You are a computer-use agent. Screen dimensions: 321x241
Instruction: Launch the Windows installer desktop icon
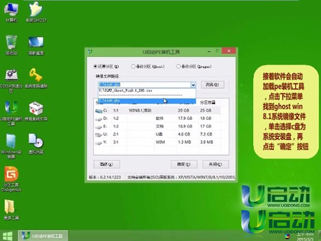pyautogui.click(x=11, y=146)
